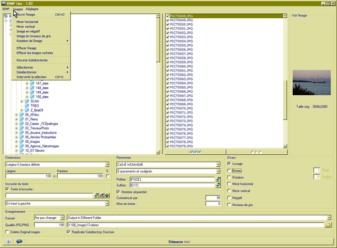
Task: Click the info icon in the bottom bar
Action: coord(8,242)
